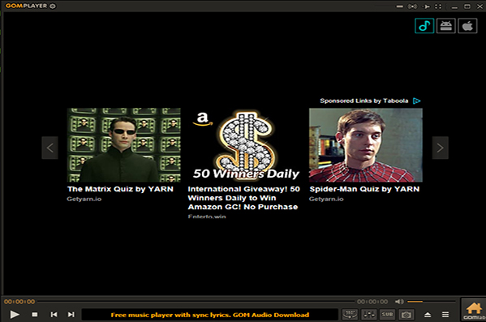Image resolution: width=486 pixels, height=322 pixels.
Task: Mute sound with the speaker icon
Action: coord(399,302)
